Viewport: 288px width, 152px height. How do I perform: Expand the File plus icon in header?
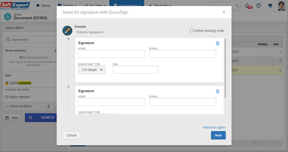pos(15,15)
